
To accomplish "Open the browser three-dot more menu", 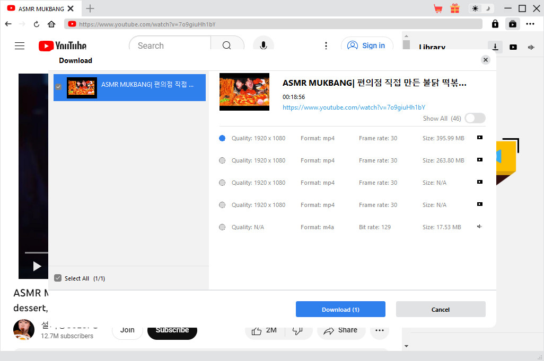I will (530, 24).
